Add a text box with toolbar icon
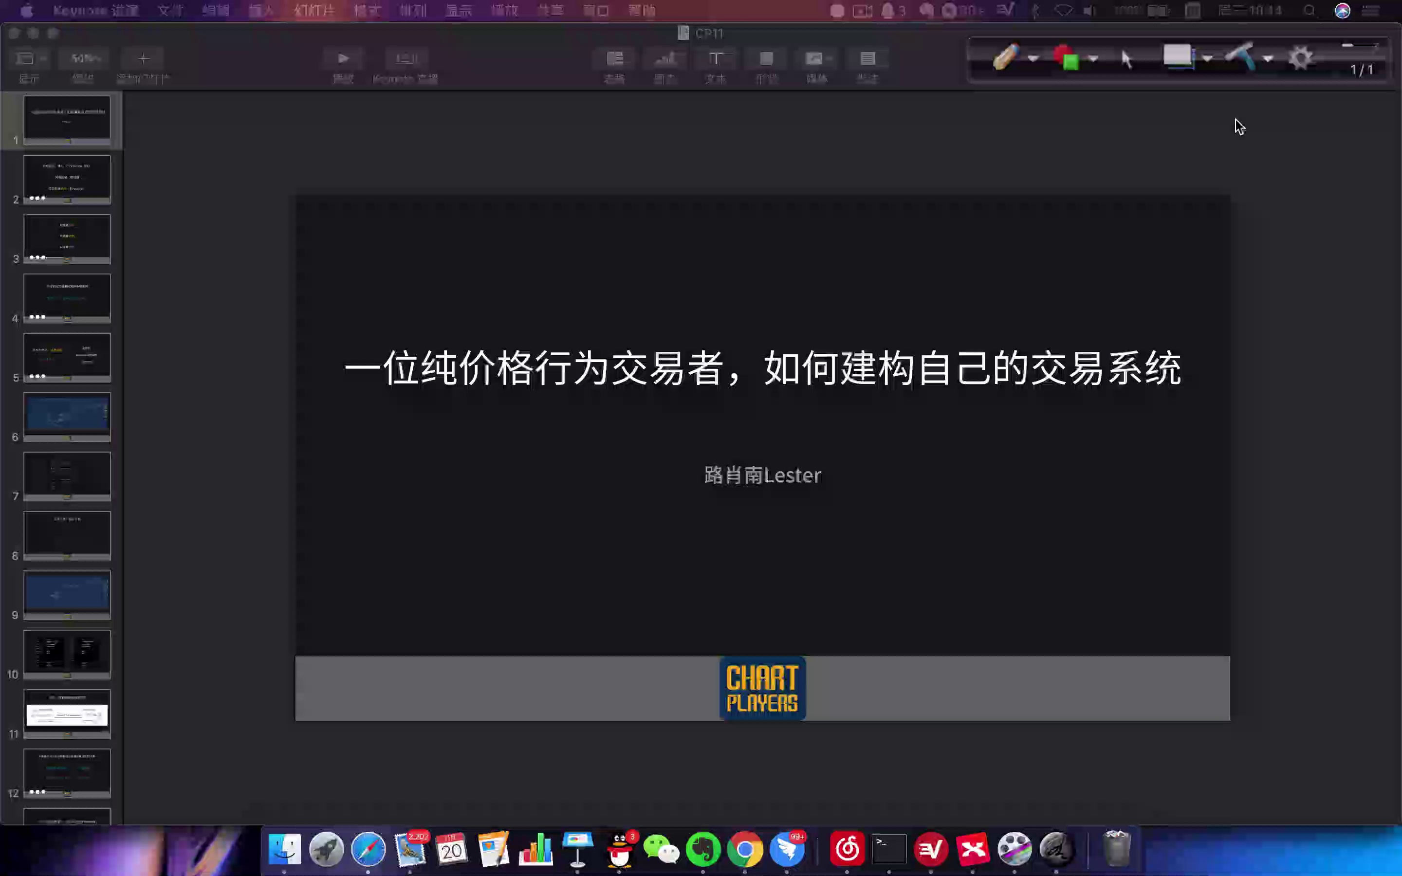Image resolution: width=1402 pixels, height=876 pixels. [716, 58]
